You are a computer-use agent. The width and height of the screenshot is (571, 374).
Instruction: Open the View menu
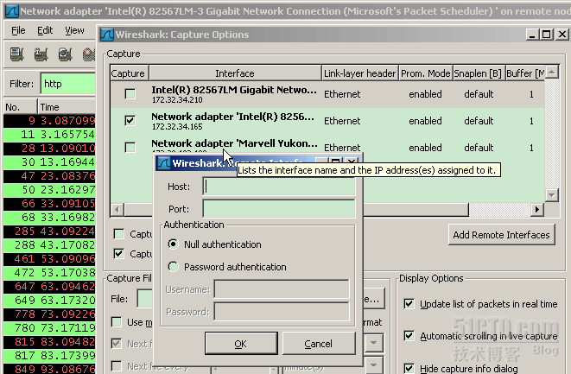pyautogui.click(x=74, y=30)
